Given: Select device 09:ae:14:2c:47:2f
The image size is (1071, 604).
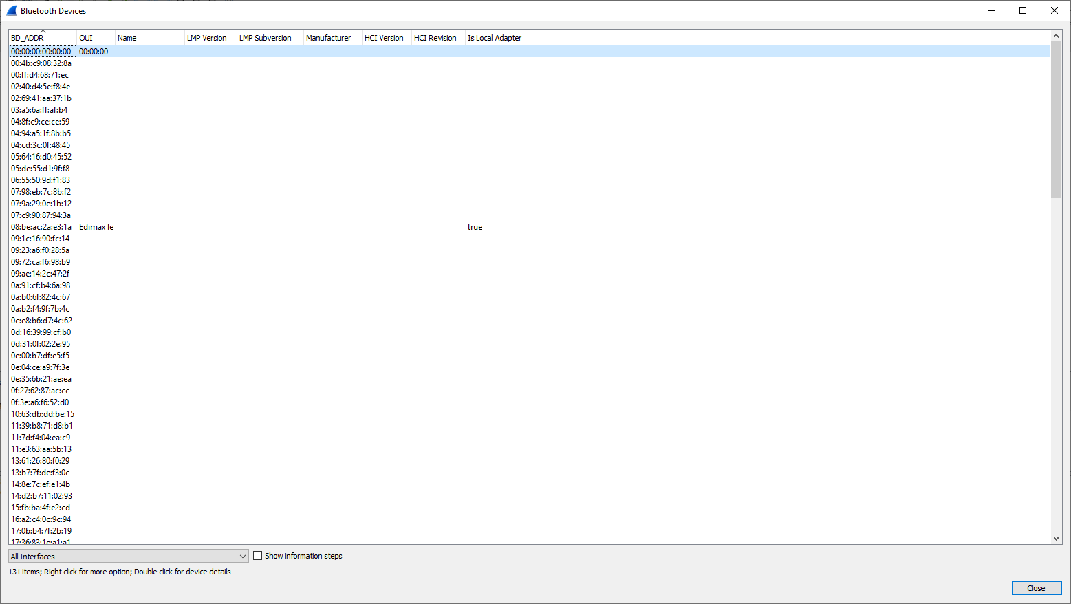Looking at the screenshot, I should point(40,274).
